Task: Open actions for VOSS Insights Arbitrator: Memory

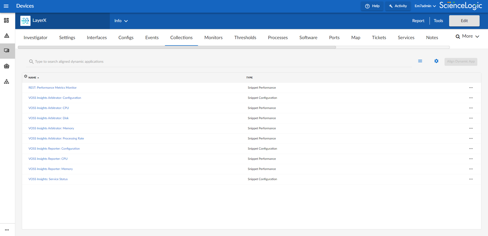Action: 471,128
